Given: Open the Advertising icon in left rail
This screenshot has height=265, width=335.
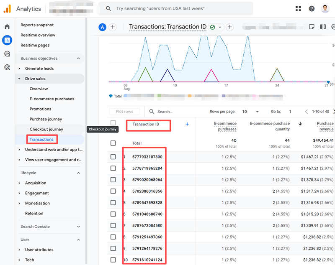Looking at the screenshot, I should point(7,67).
